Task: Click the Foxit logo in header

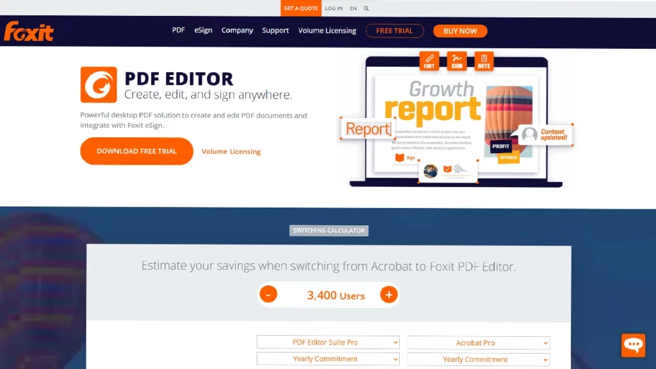Action: 29,31
